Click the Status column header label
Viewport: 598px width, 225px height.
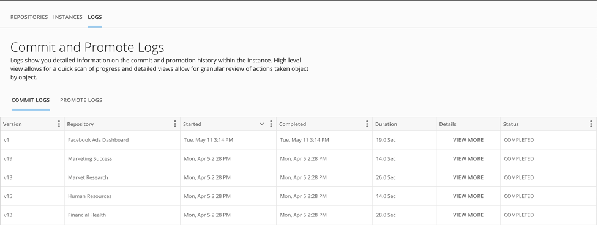click(x=510, y=124)
